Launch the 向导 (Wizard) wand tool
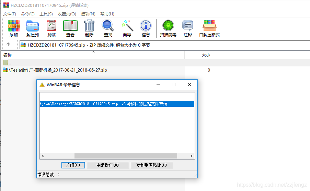The height and width of the screenshot is (191, 310). pyautogui.click(x=127, y=28)
